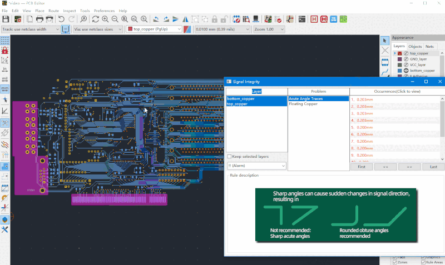Screen dimensions: 445x265
Task: Set units to inches on left toolbar
Action: 5,69
